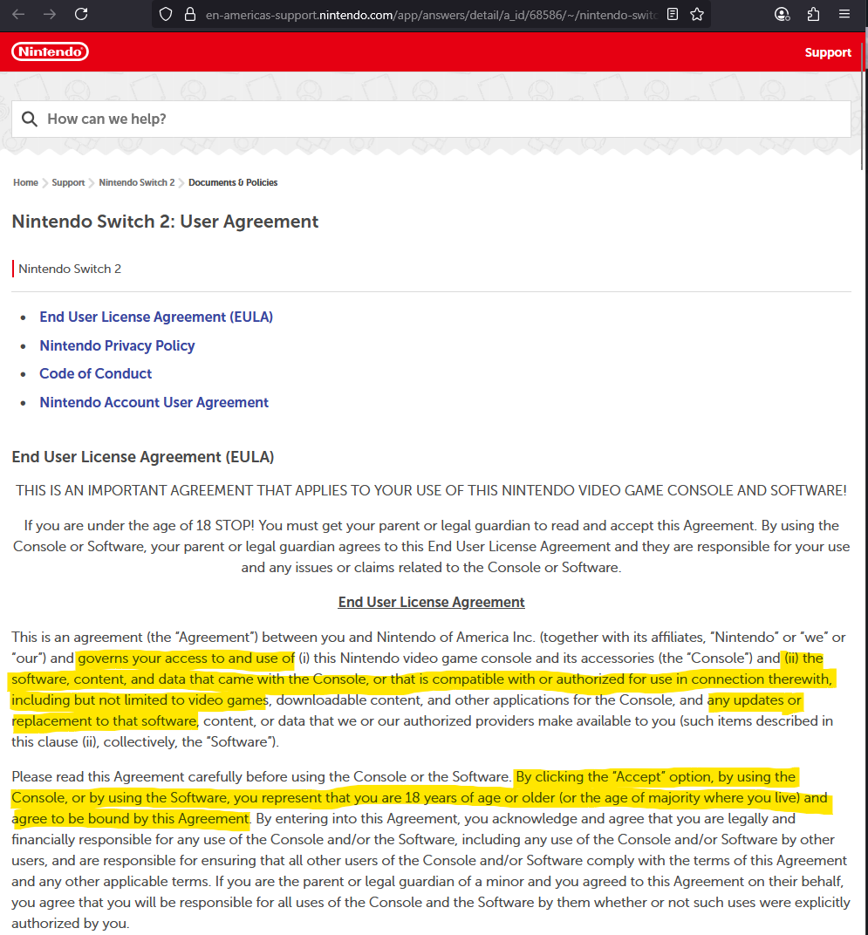Click the Nintendo logo
This screenshot has height=935, width=868.
point(50,51)
